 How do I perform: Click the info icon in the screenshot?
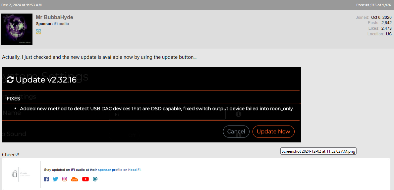pos(238,114)
